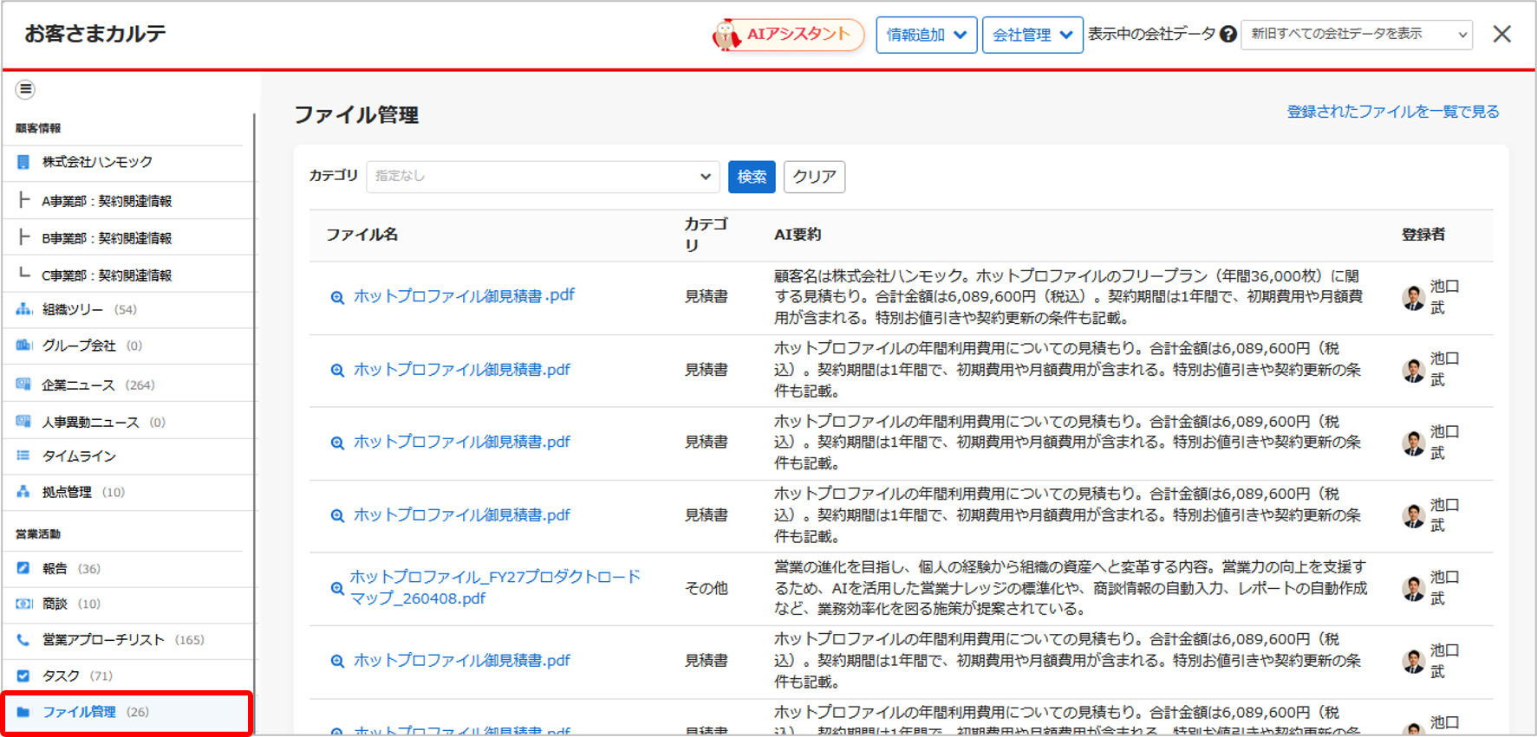Click the 営業活動 sidebar section heading

point(38,534)
